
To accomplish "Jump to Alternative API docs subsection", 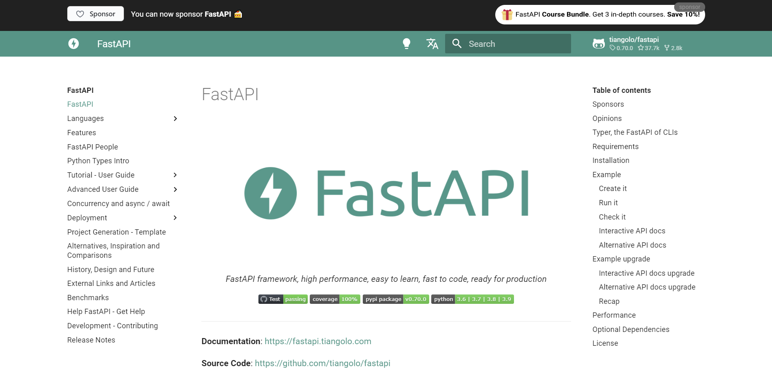I will (632, 245).
